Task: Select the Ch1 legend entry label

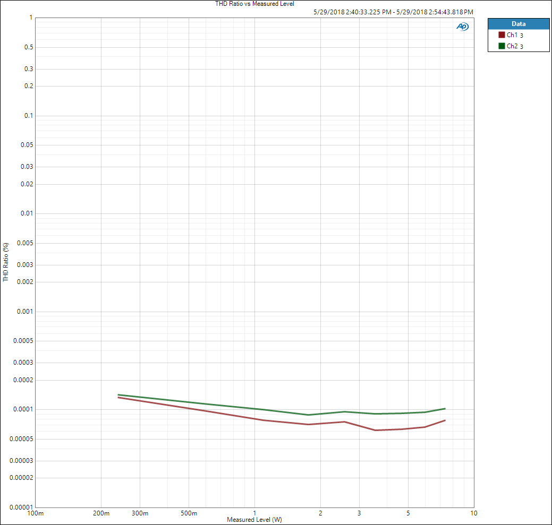Action: 515,35
